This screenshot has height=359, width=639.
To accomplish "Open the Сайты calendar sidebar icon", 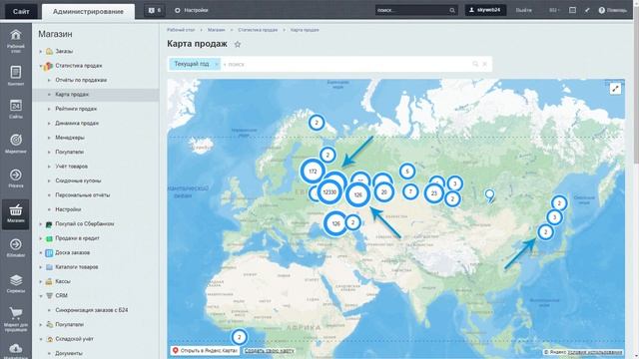I will pos(16,109).
